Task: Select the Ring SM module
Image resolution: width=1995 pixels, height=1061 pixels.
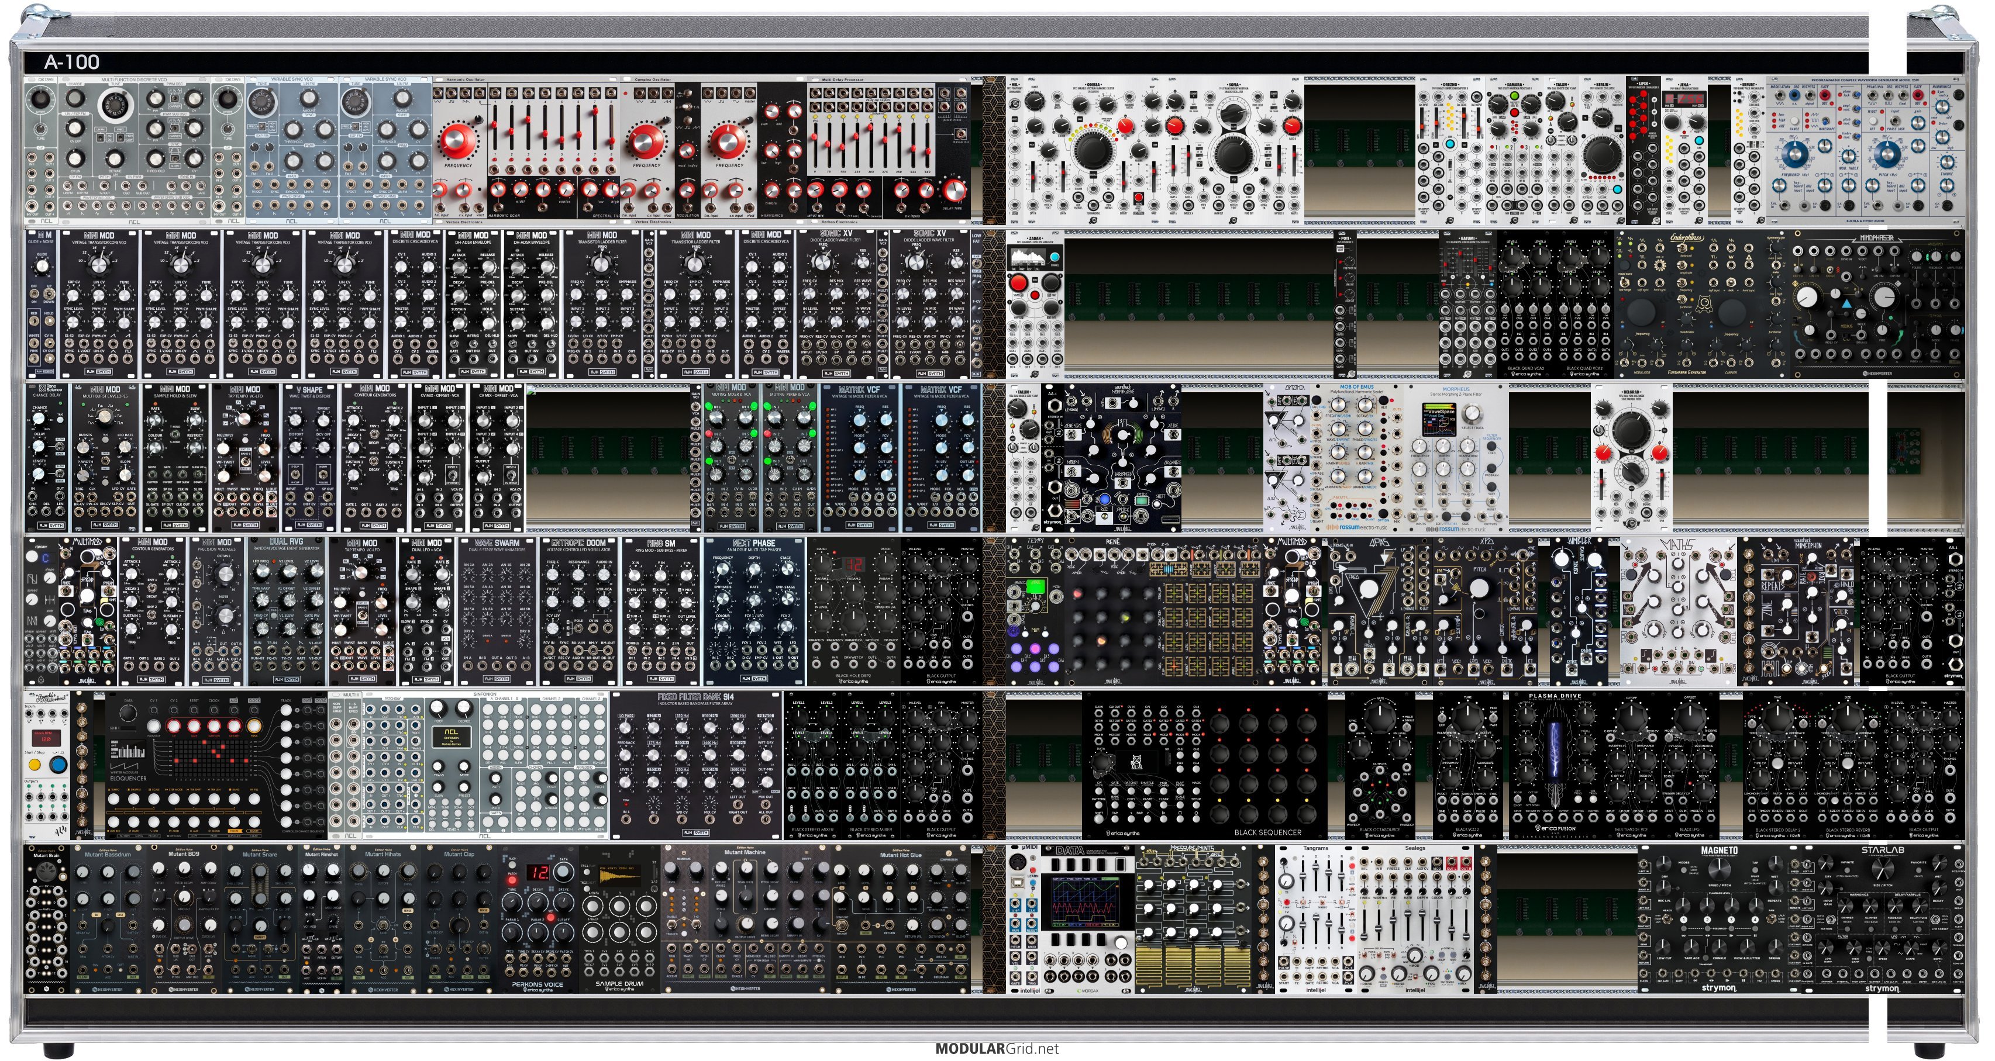Action: pos(661,611)
